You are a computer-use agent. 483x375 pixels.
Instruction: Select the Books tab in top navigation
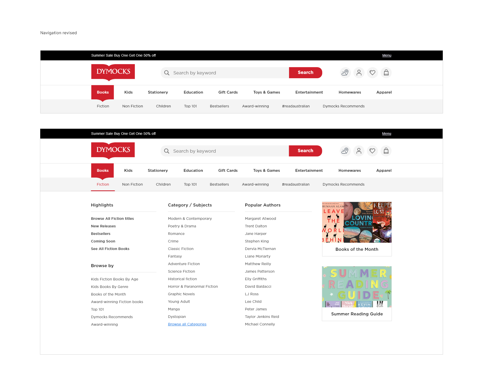pos(103,92)
